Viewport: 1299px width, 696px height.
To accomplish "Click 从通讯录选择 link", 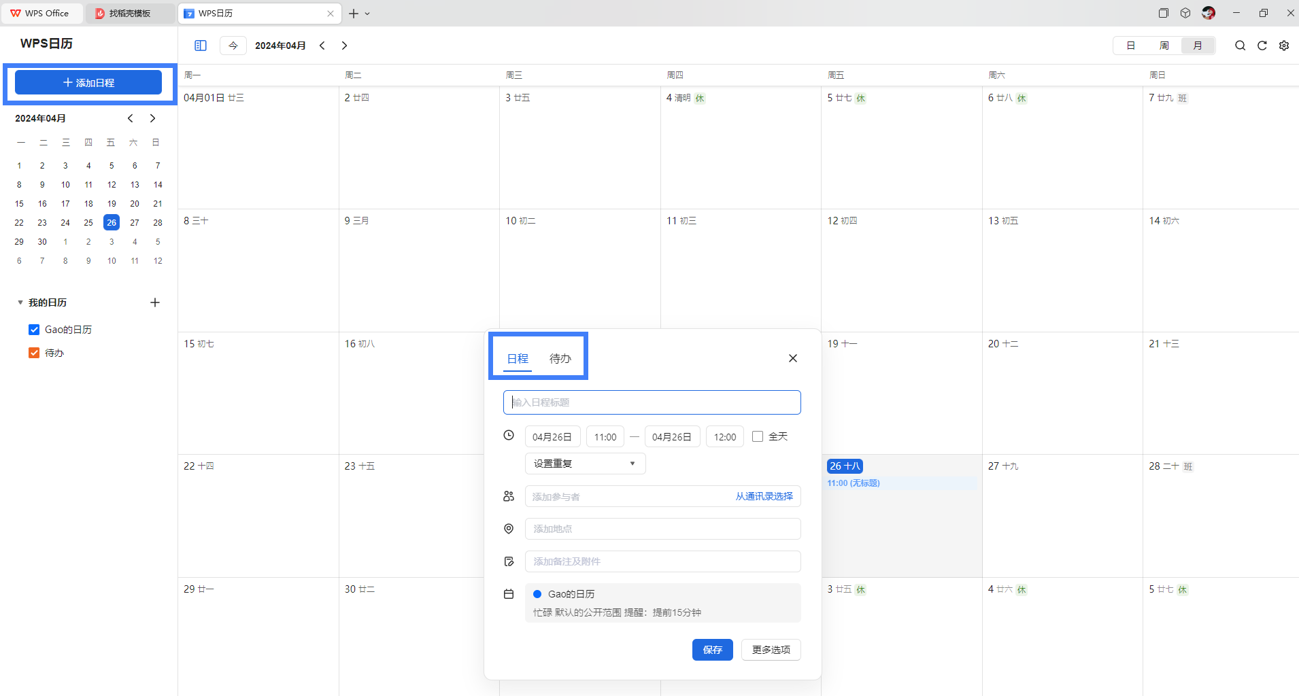I will (x=764, y=496).
